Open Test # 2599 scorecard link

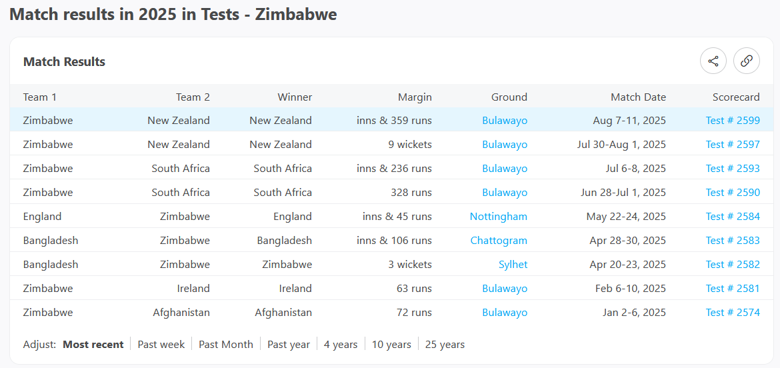point(733,121)
